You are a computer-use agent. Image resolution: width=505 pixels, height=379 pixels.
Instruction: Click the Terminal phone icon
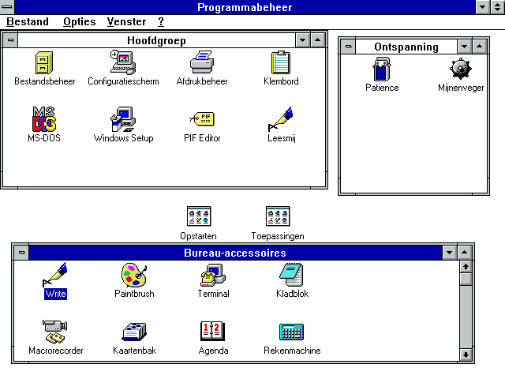213,275
